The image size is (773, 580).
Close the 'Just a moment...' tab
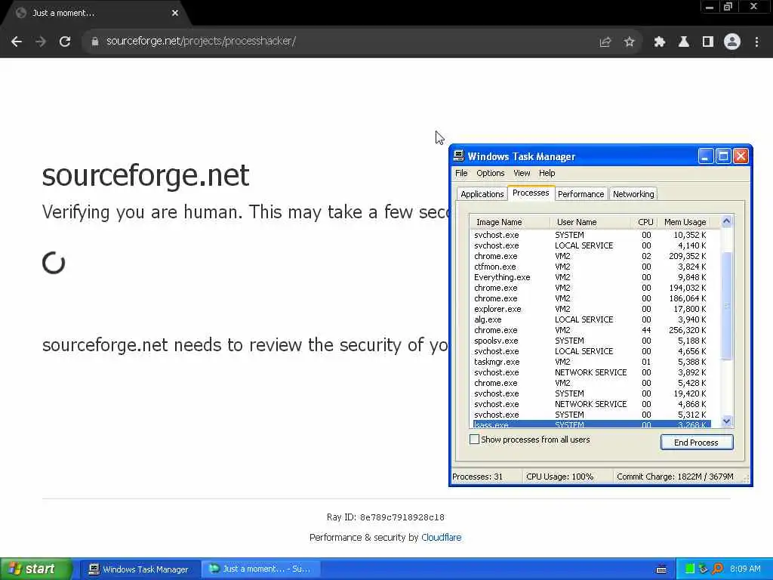(x=175, y=14)
